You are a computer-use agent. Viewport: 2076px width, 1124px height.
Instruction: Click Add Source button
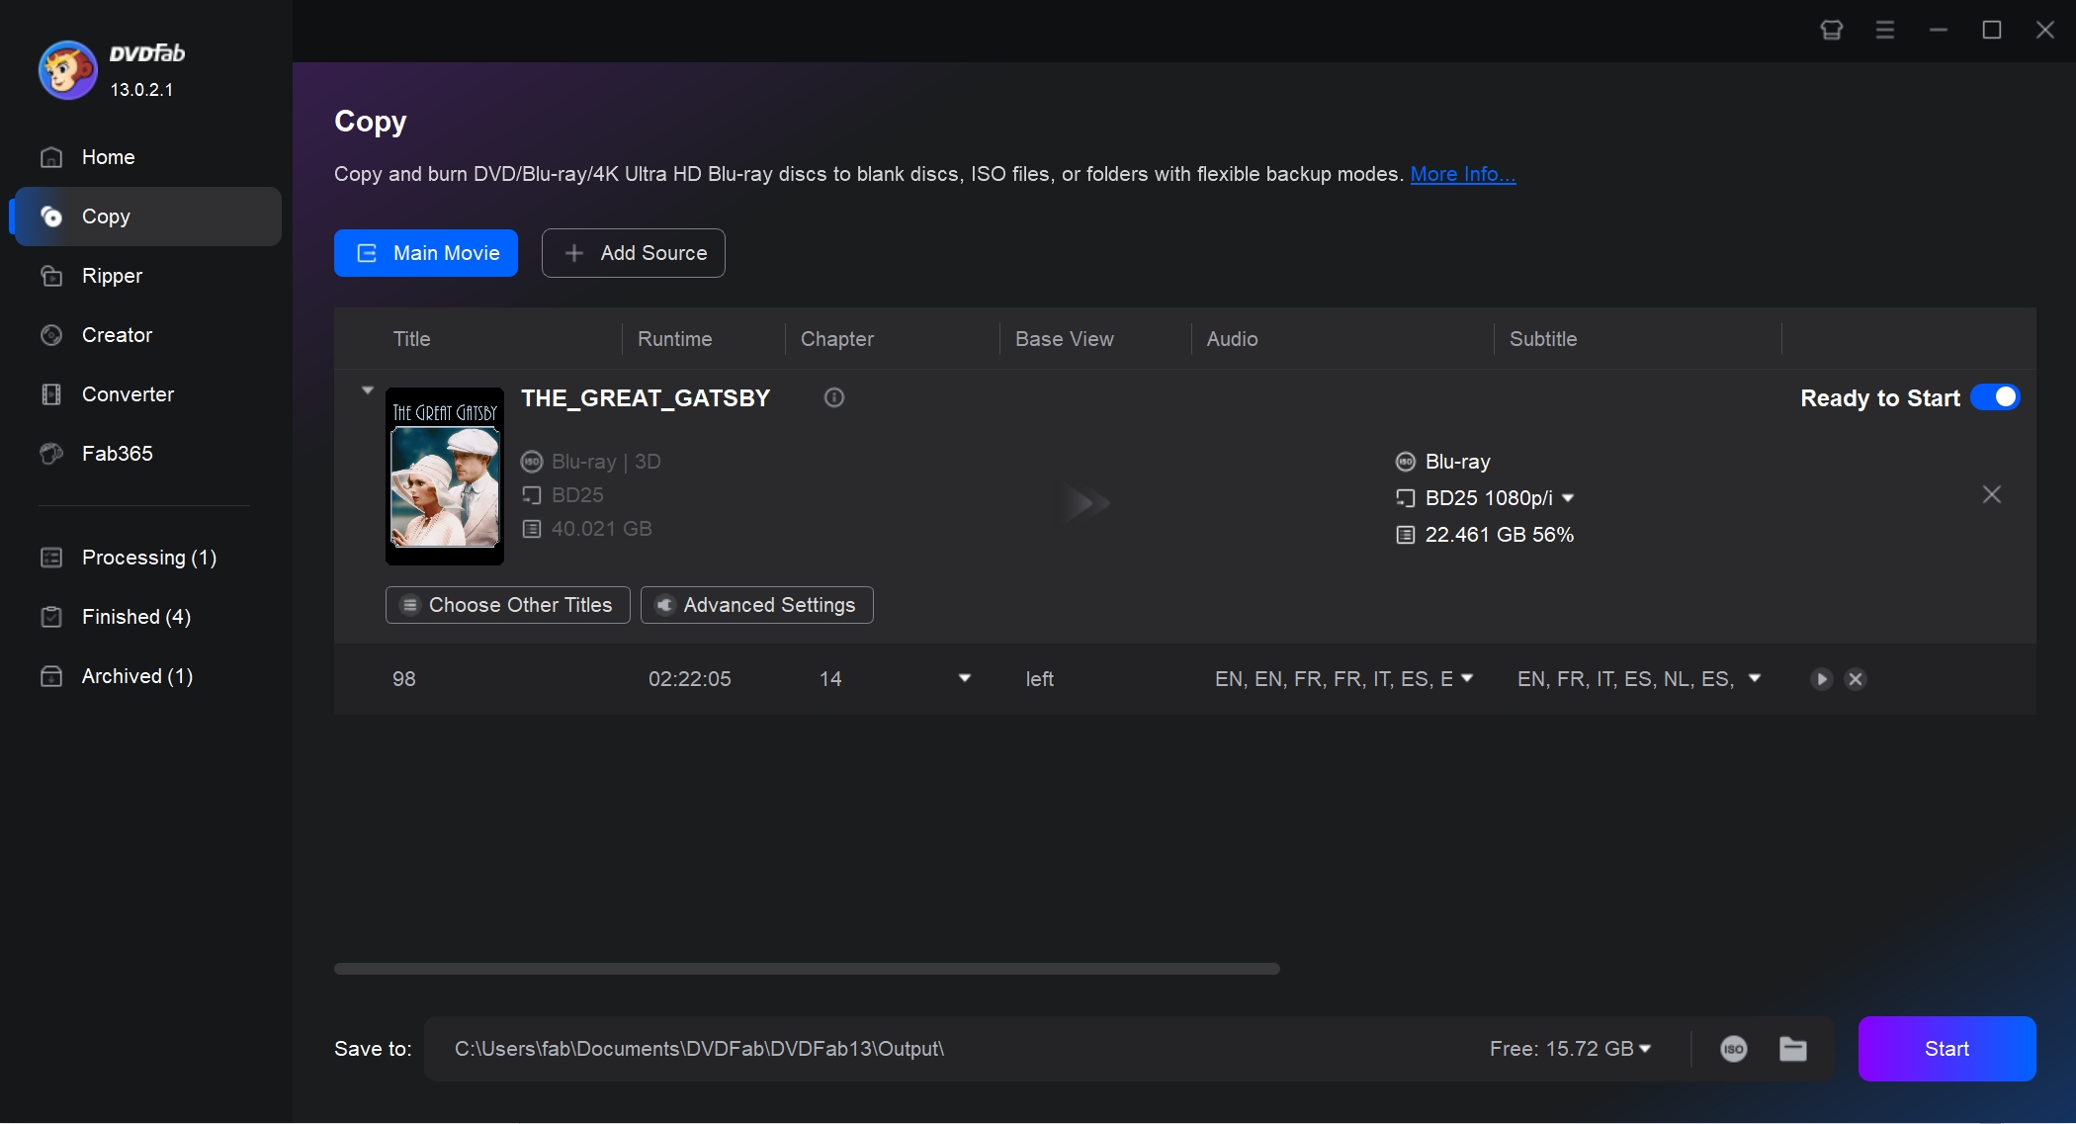click(634, 253)
